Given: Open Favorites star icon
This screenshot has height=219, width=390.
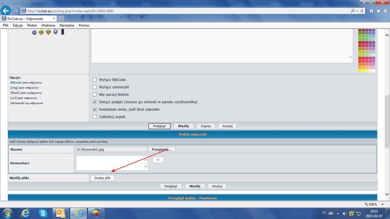Looking at the screenshot, I should click(x=378, y=11).
